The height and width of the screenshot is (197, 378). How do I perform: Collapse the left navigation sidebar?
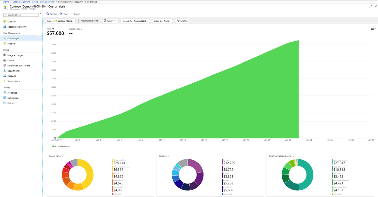coord(40,13)
